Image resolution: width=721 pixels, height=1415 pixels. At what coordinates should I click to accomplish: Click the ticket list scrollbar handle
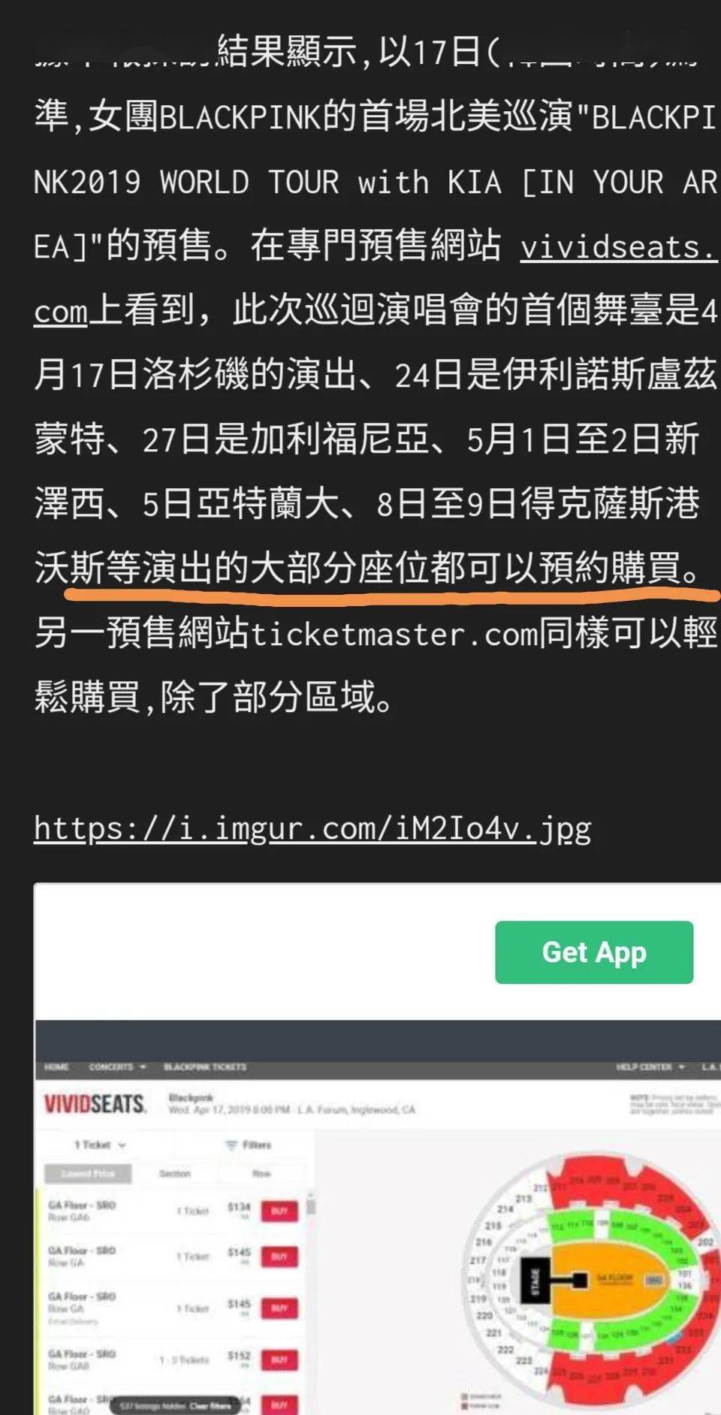[311, 1207]
